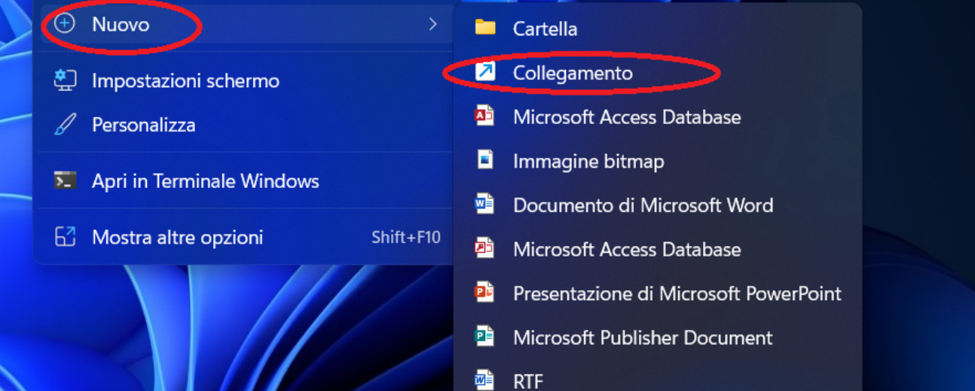Click the Shift+F10 shortcut label

click(x=405, y=238)
